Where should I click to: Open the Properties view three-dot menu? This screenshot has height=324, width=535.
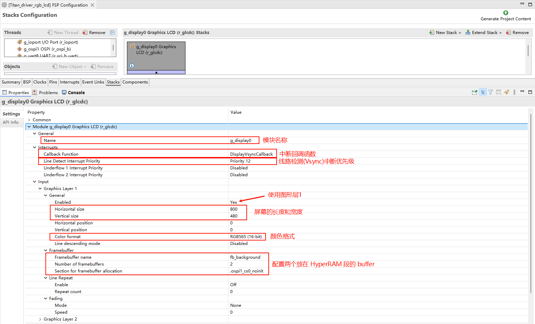click(x=514, y=92)
